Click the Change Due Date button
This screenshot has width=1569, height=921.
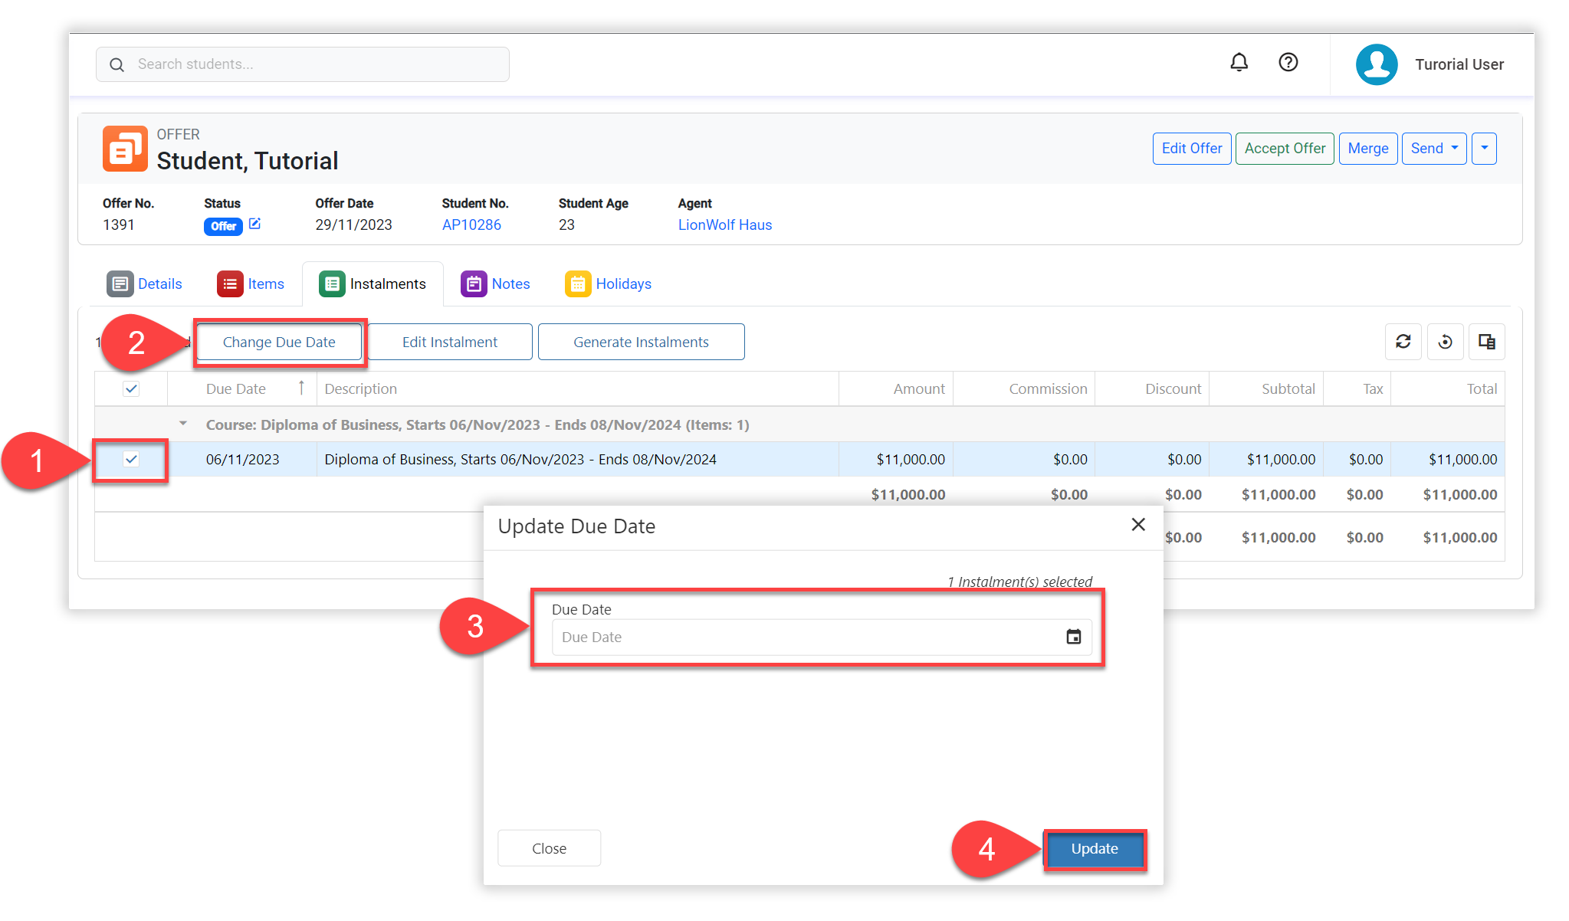point(279,342)
